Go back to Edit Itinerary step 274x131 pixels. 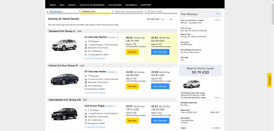pyautogui.click(x=56, y=12)
